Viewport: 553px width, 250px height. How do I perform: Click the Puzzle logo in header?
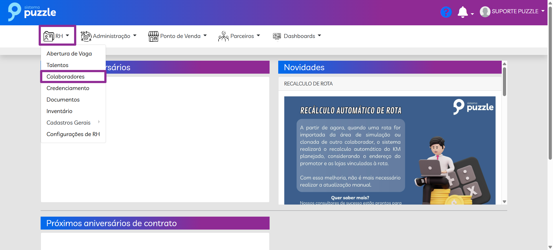coord(32,12)
